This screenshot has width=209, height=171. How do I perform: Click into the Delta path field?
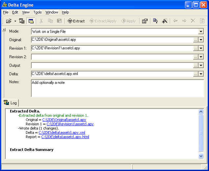click(112, 74)
